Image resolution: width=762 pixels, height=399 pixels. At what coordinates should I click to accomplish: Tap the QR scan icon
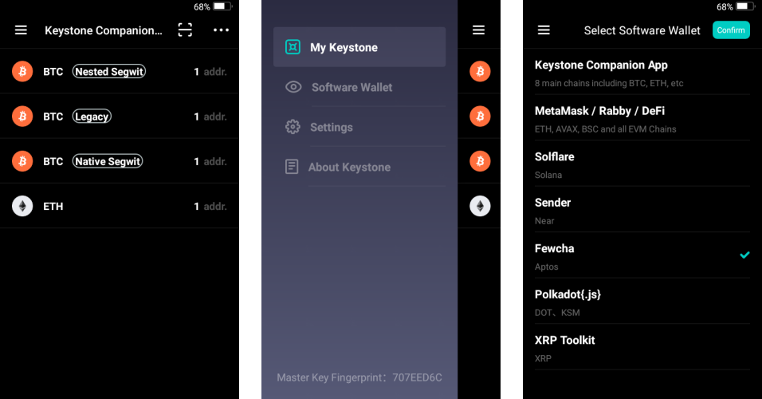point(185,30)
